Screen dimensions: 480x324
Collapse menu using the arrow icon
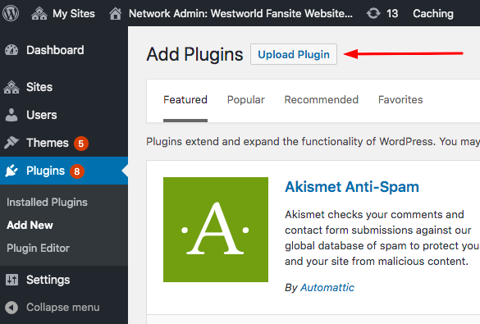coord(11,308)
